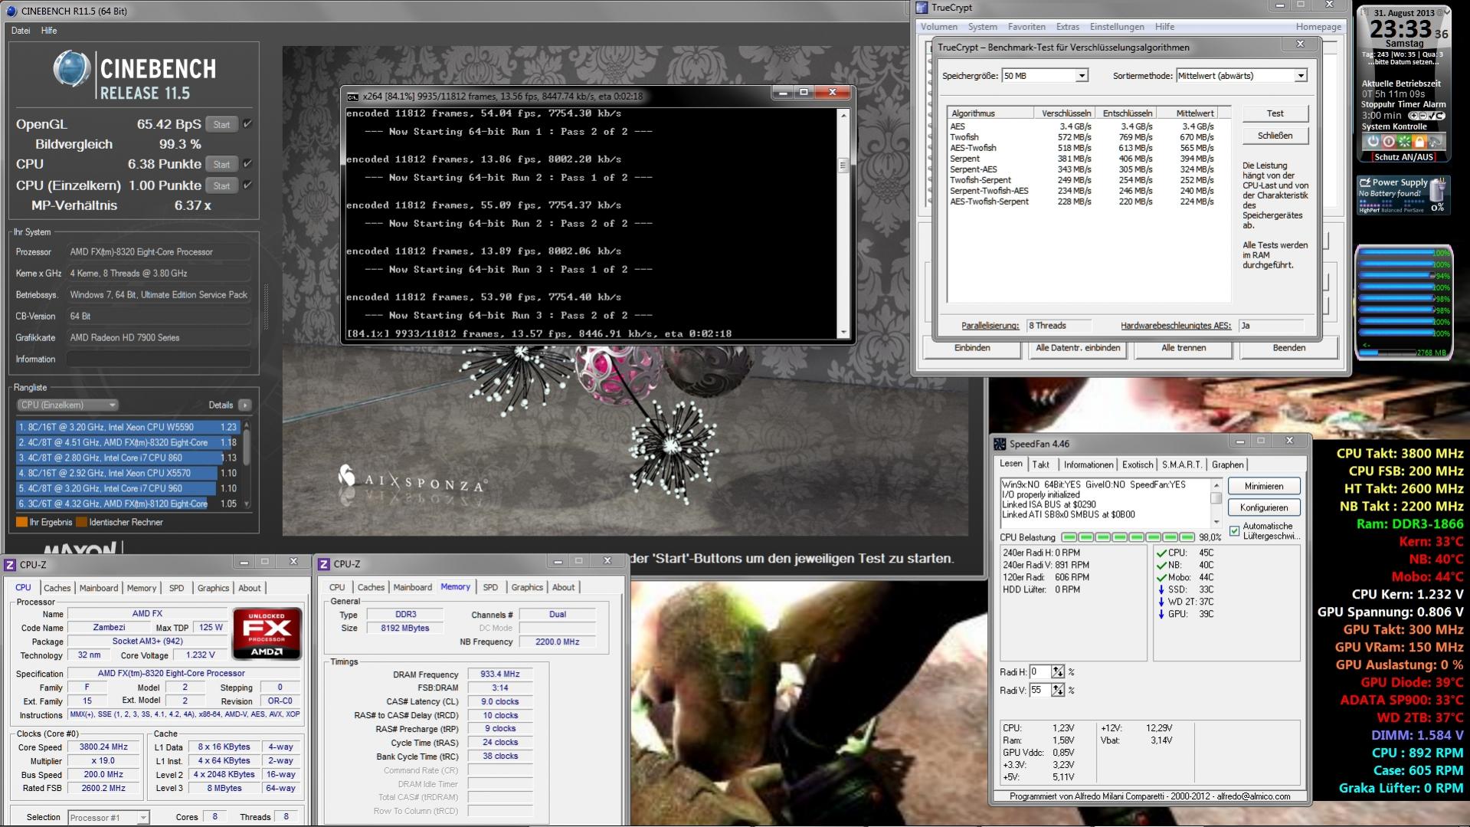Toggle the CPU (Einzelkern) test checkbox
This screenshot has width=1470, height=827.
tap(247, 185)
